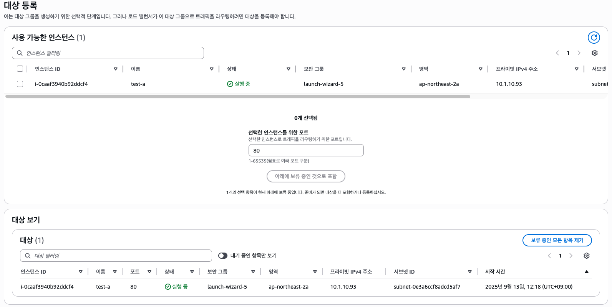Screen dimensions: 612x307
Task: Open 보안 그룹 column dropdown in instances table
Action: 403,69
